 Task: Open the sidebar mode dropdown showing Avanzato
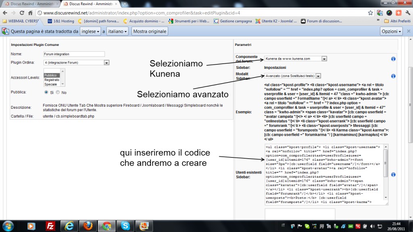click(318, 76)
